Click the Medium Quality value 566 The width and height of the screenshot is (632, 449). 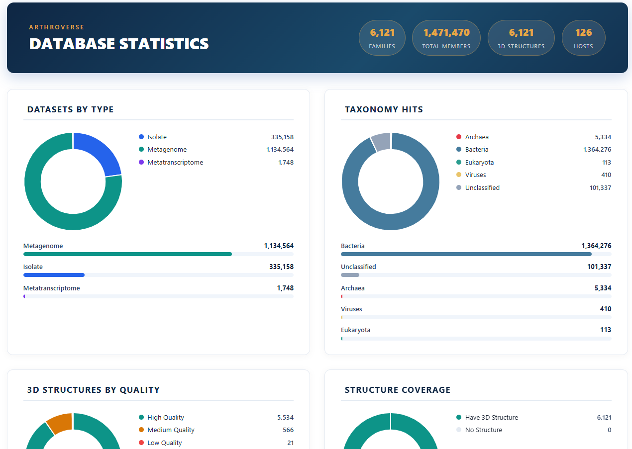288,430
